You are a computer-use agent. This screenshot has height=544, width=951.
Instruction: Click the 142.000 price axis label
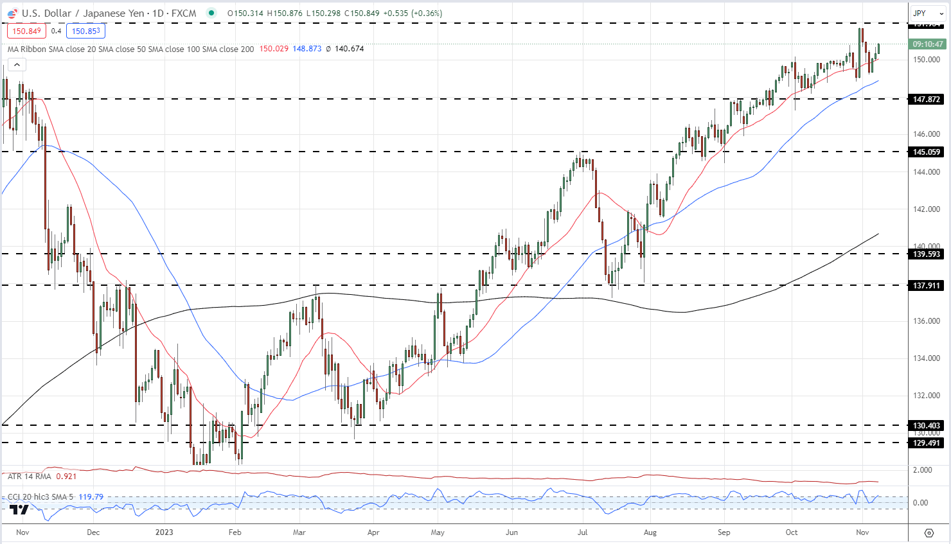pos(927,209)
